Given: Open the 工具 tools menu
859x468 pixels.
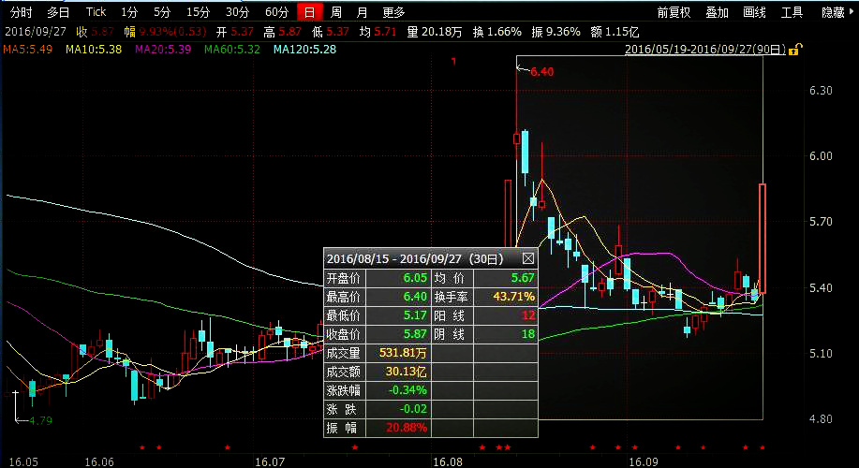Looking at the screenshot, I should pyautogui.click(x=792, y=12).
